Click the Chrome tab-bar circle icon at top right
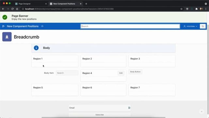Image resolution: width=209 pixels, height=118 pixels. 206,4
